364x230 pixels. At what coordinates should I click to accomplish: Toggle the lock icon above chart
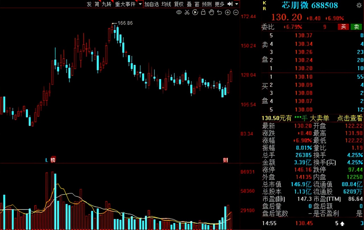coord(203,12)
